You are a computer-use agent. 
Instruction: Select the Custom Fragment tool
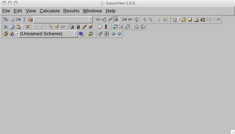[x=30, y=20]
